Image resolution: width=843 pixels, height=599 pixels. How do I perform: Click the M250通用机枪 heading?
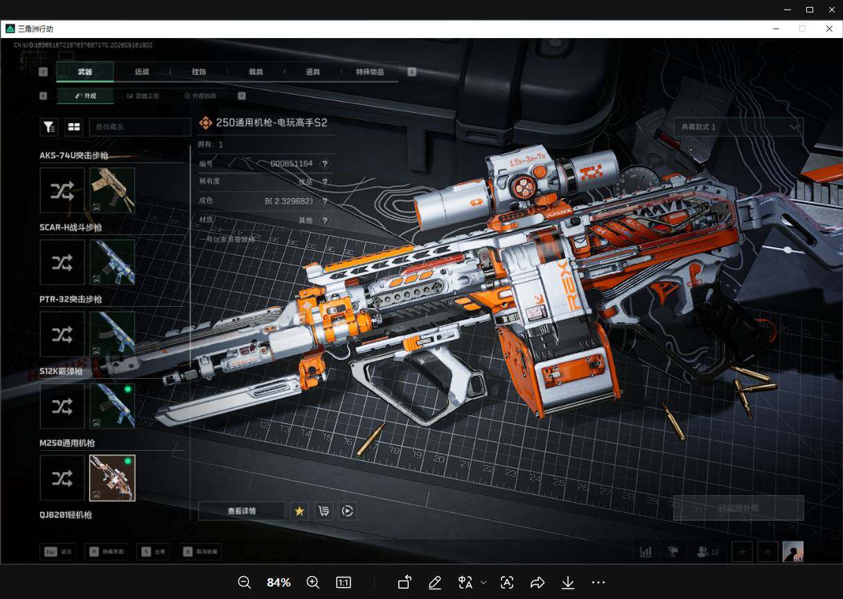pos(67,443)
